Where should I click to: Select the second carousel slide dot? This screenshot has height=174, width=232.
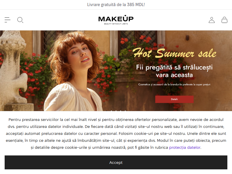pyautogui.click(x=111, y=111)
